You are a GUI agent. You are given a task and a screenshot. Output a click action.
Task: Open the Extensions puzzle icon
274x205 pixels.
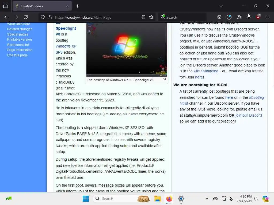coord(248,17)
